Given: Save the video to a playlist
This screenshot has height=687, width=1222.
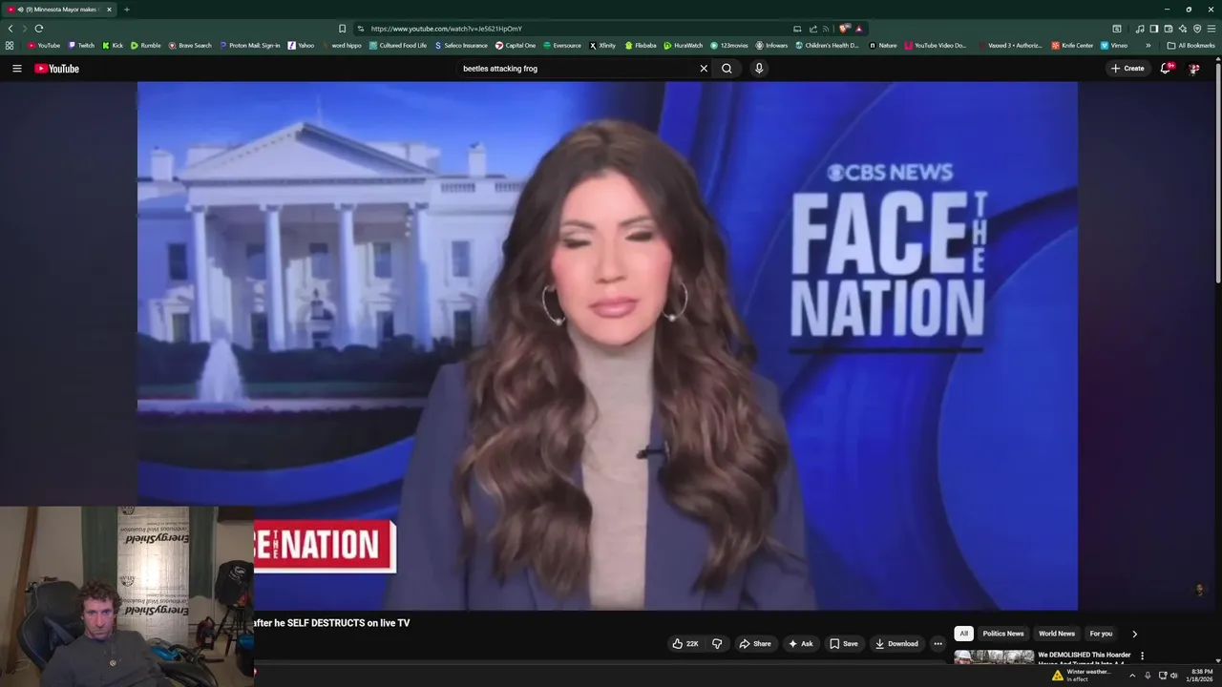Looking at the screenshot, I should 843,644.
